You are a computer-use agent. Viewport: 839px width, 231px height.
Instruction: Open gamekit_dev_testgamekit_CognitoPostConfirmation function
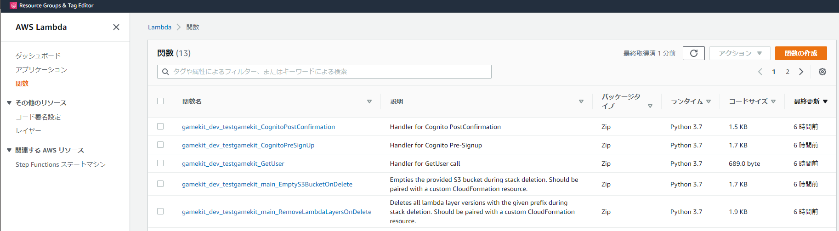coord(258,127)
